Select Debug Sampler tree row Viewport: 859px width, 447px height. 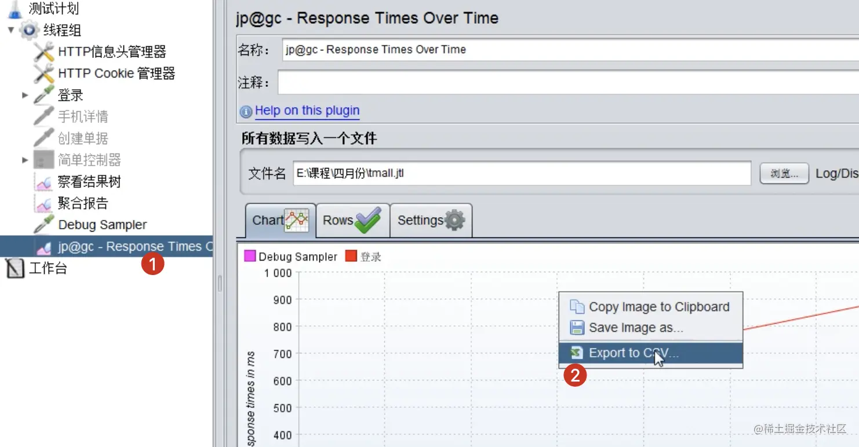tap(103, 225)
